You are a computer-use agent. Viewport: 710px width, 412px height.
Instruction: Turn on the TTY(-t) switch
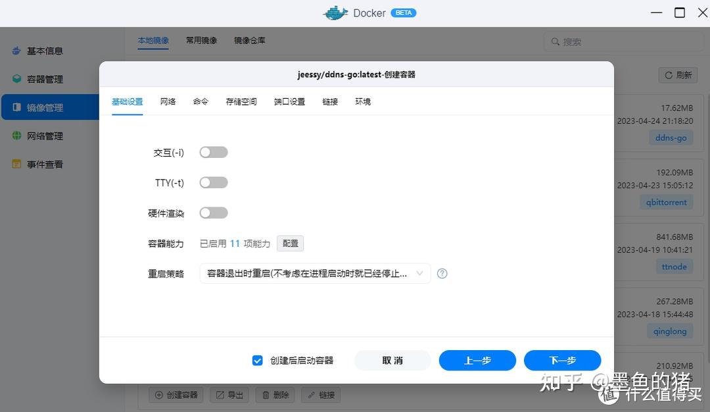pos(213,182)
